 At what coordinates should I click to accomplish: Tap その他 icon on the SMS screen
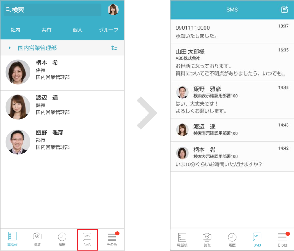click(x=282, y=240)
